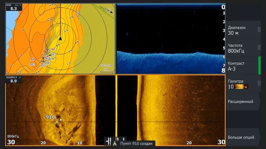Click the right 20 range mark on sidescan
The height and width of the screenshot is (149, 266).
189,143
